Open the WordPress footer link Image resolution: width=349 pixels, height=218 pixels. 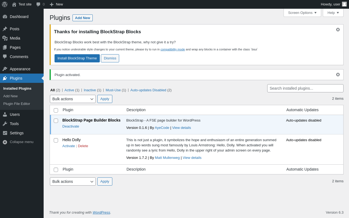click(101, 213)
